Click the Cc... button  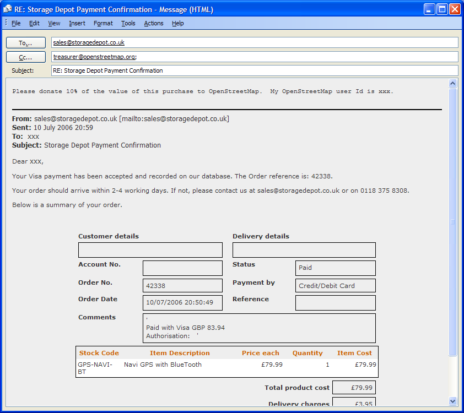point(26,57)
